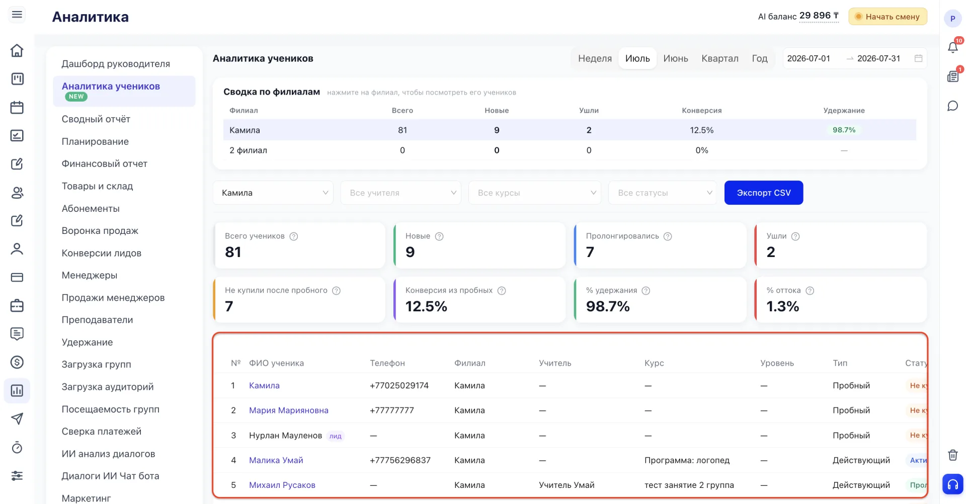Open Финансовый отчет in the side menu
The image size is (966, 504).
tap(104, 163)
